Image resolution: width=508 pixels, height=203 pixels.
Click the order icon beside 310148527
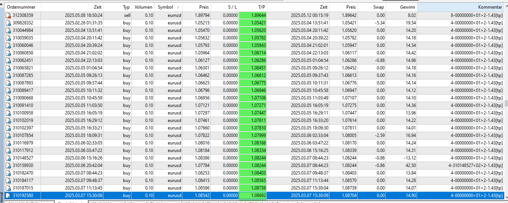(8, 157)
